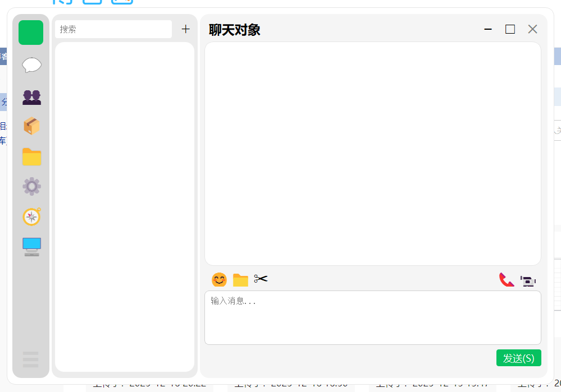This screenshot has height=392, width=561.
Task: Open the yellow folder icon in the sidebar
Action: click(x=31, y=156)
